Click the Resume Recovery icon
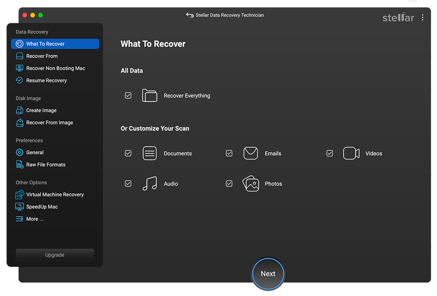 click(20, 80)
